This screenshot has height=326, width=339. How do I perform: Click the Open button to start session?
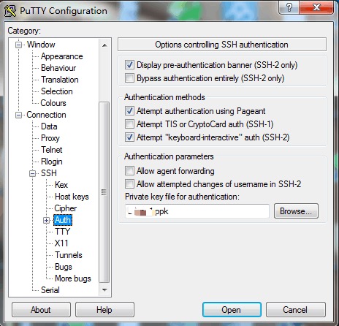pos(232,310)
